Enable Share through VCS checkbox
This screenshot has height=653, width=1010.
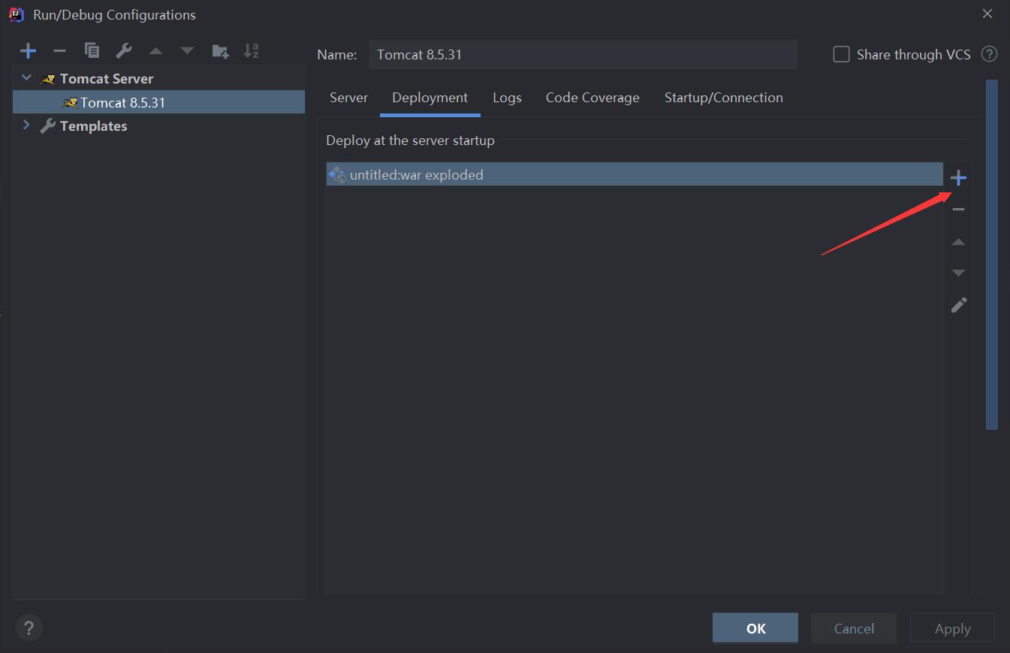point(842,54)
